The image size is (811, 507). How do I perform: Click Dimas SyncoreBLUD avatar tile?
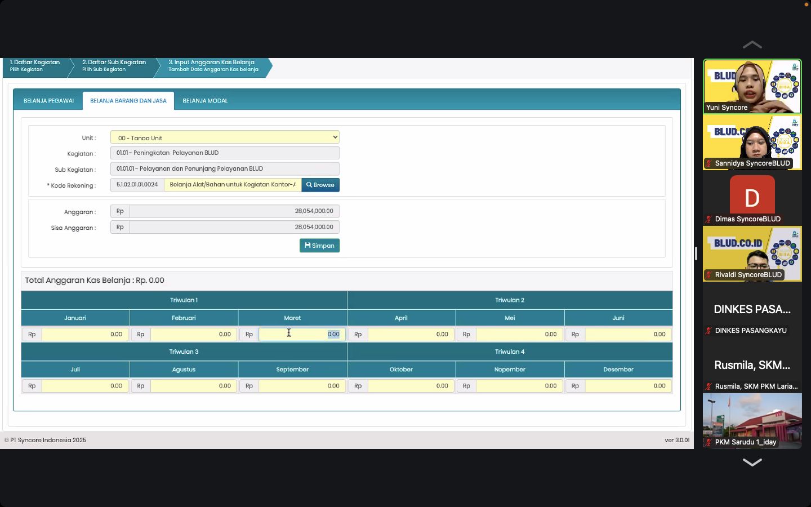(x=752, y=196)
